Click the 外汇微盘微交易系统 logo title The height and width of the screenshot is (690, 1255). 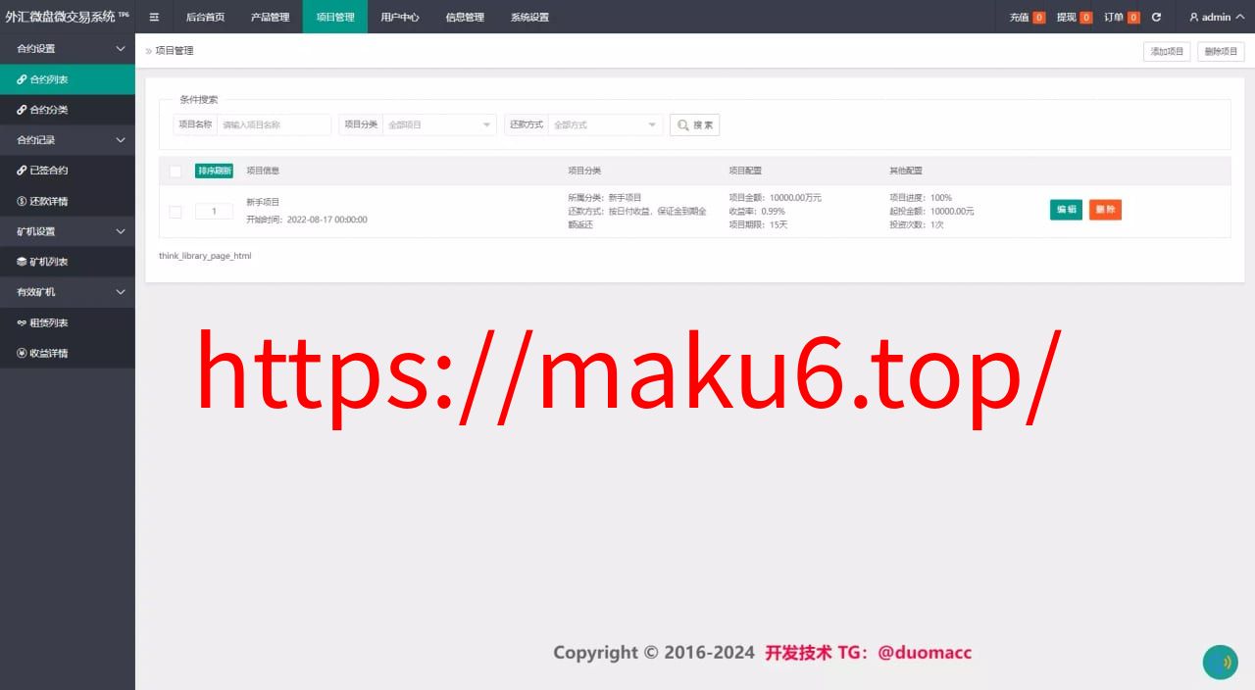[67, 17]
